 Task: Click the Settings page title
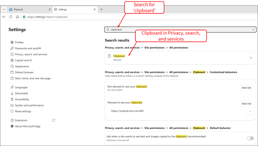17,30
